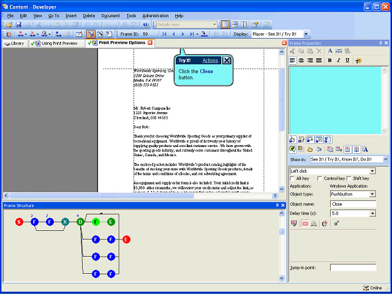392x294 pixels.
Task: Check the Shift key checkbox
Action: [349, 178]
